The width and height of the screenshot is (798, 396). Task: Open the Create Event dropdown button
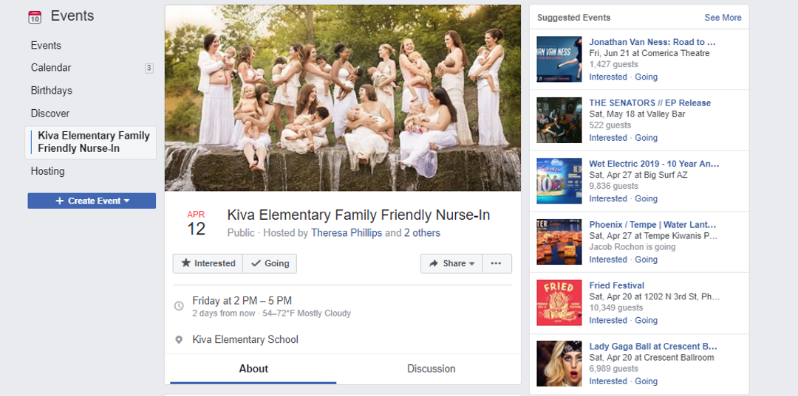[92, 201]
